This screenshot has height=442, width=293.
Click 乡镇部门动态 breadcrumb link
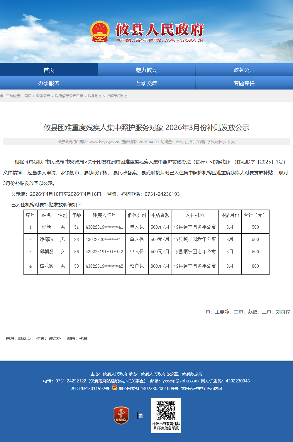117,96
